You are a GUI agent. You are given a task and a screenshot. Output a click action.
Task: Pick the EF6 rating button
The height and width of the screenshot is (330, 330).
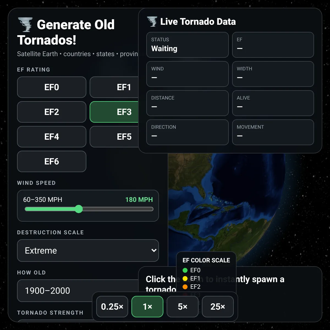(52, 161)
